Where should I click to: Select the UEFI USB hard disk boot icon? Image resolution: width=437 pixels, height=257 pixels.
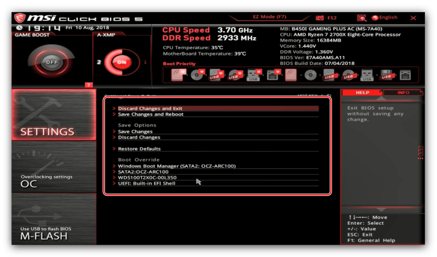[216, 75]
